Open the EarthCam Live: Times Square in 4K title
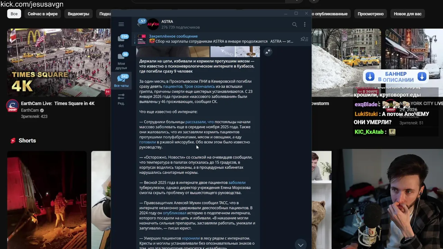Screen dimensions: 443x249 click(57, 103)
